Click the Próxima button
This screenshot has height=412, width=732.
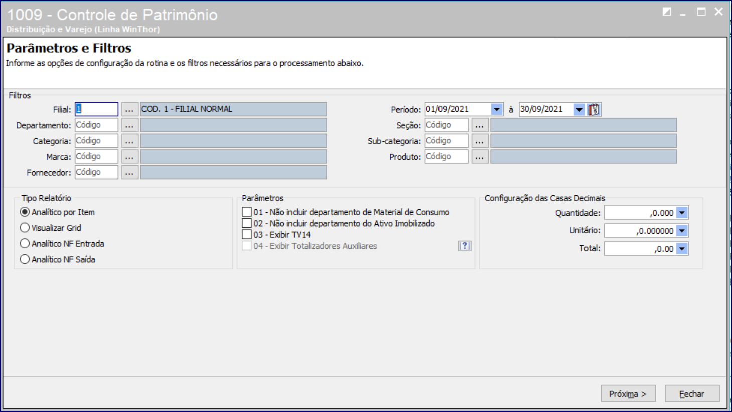coord(628,394)
